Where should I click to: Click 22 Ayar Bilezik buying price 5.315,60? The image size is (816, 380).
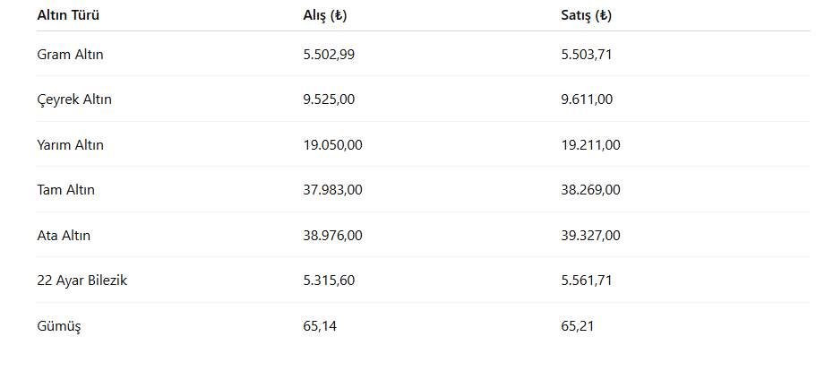click(x=329, y=281)
